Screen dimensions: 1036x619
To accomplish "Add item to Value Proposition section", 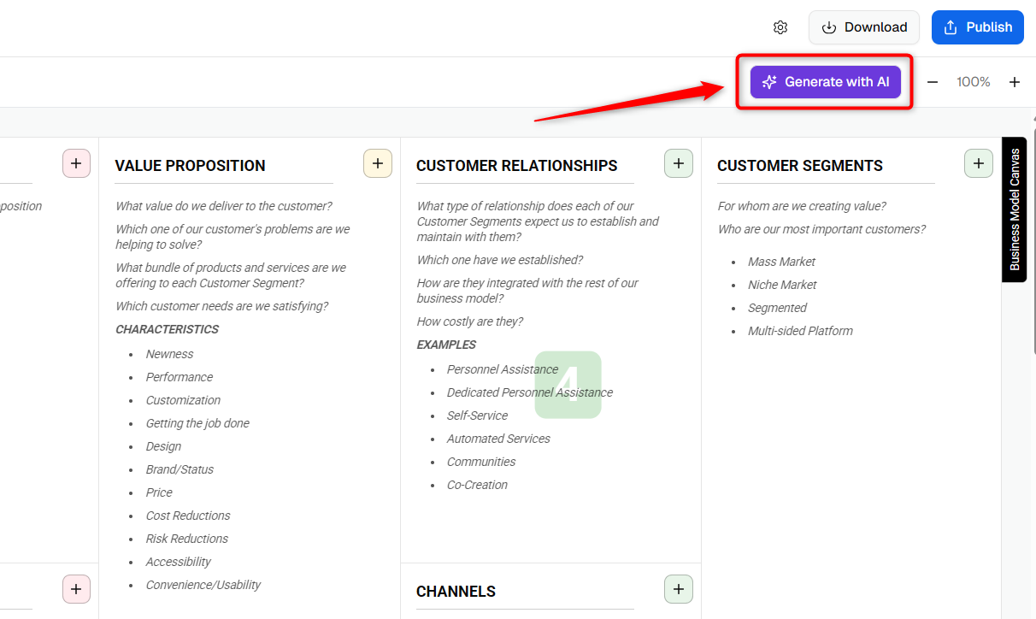I will [378, 163].
